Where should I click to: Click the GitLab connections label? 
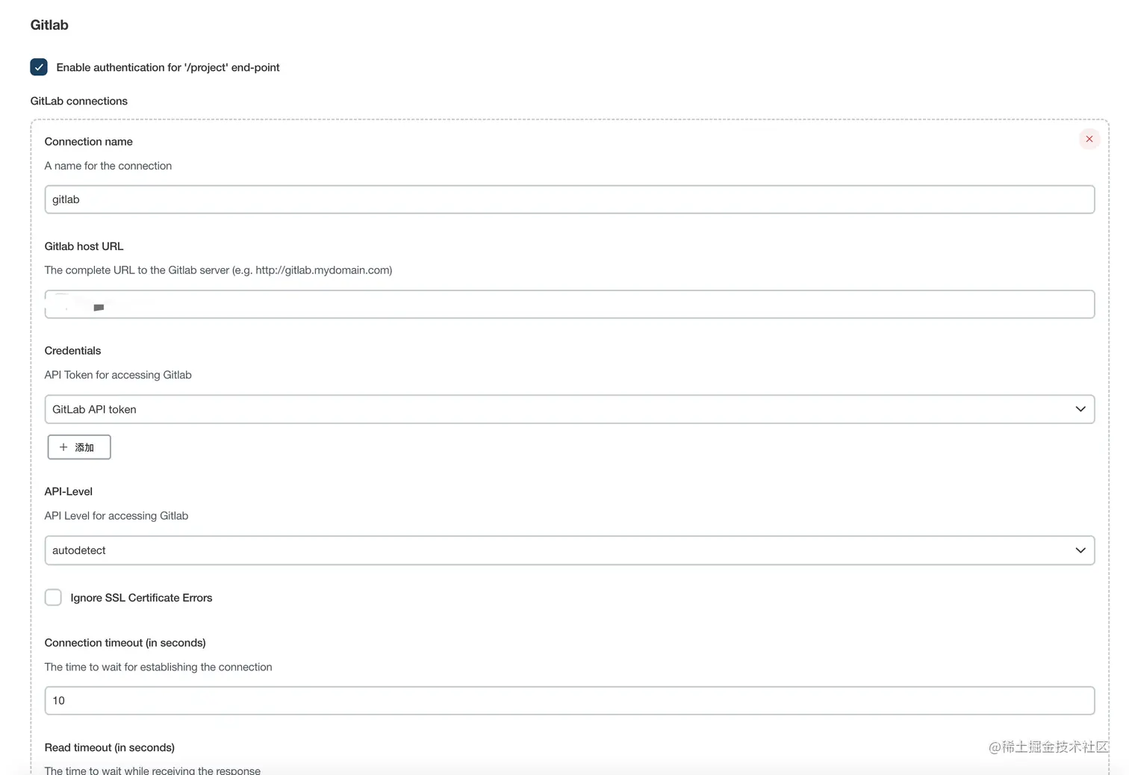point(78,101)
